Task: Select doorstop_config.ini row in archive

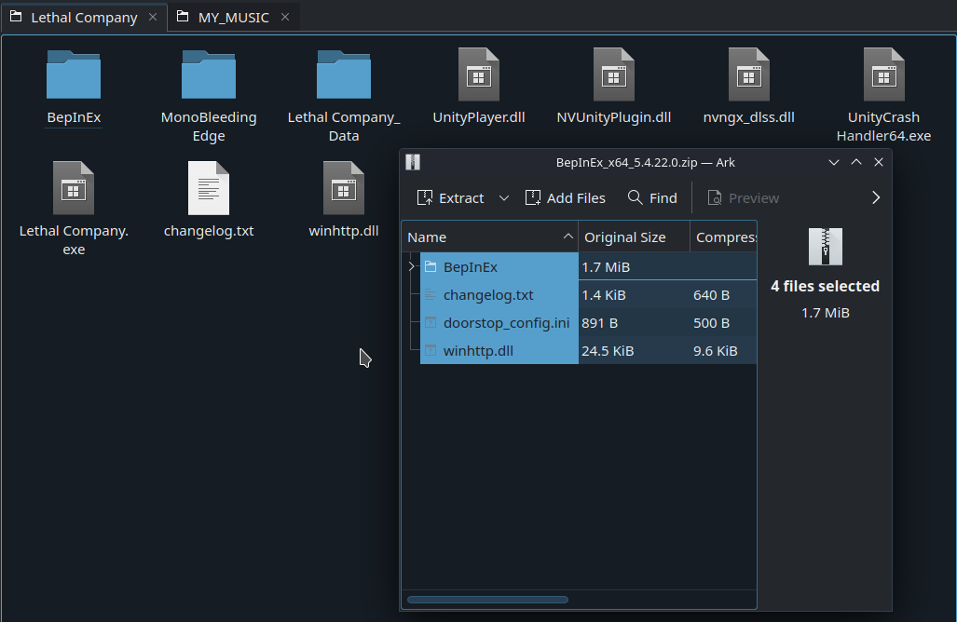Action: 579,322
